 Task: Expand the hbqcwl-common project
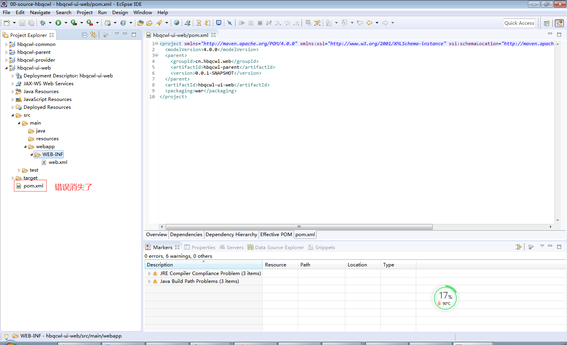[x=6, y=44]
